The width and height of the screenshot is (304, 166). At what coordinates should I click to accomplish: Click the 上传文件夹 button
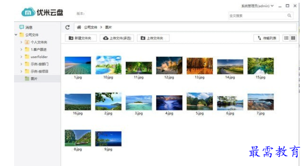153,38
